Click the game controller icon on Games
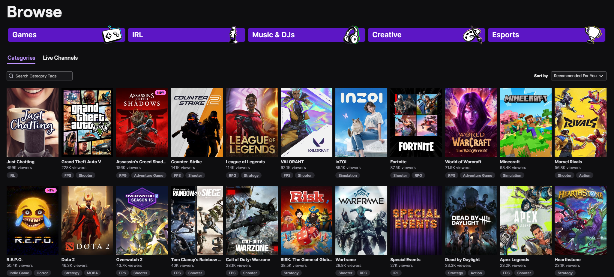 [112, 35]
